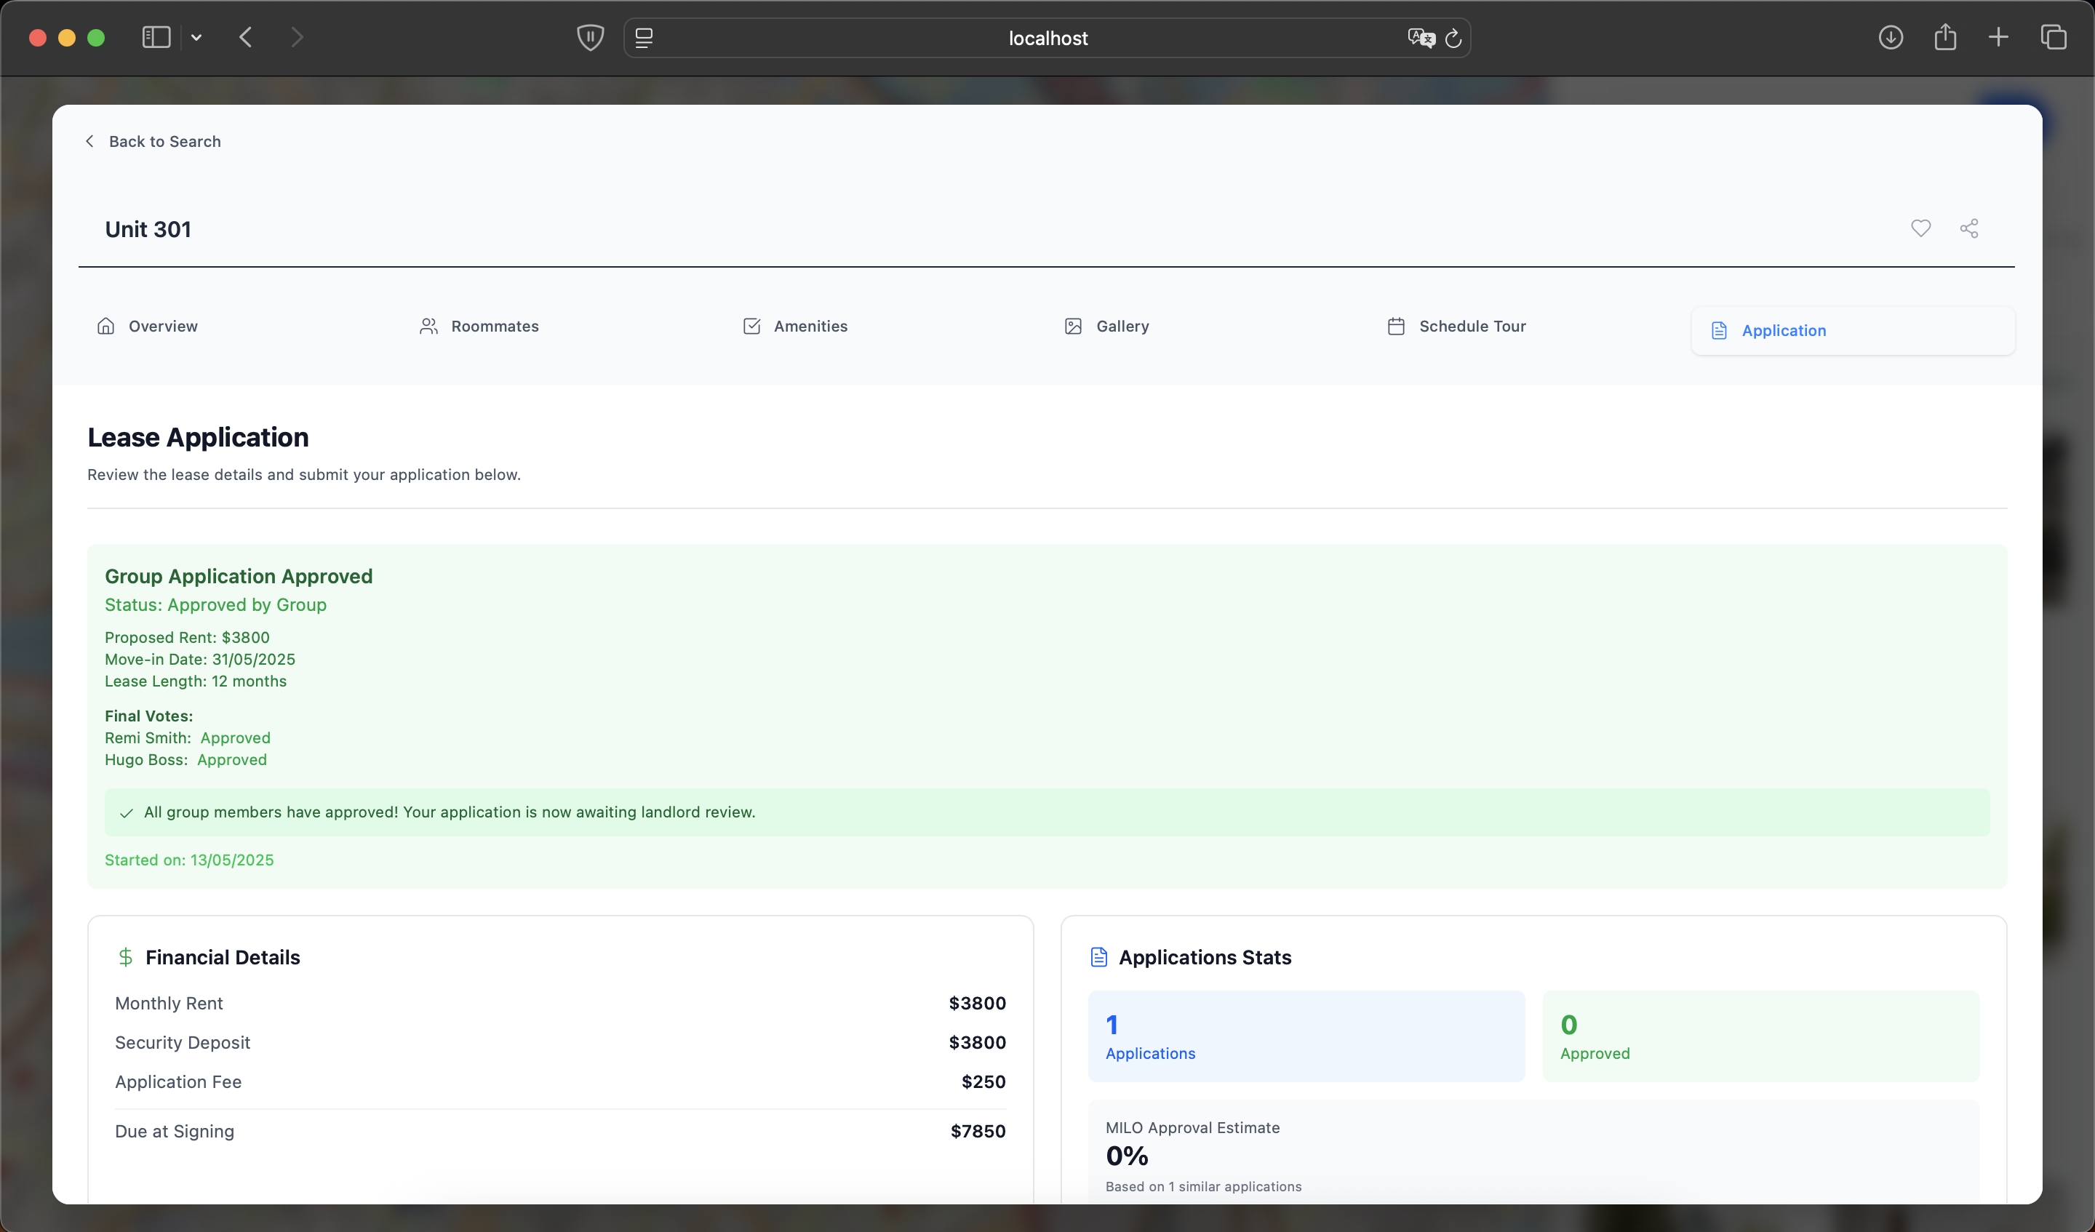Reload the localhost page
2095x1232 pixels.
[1453, 39]
